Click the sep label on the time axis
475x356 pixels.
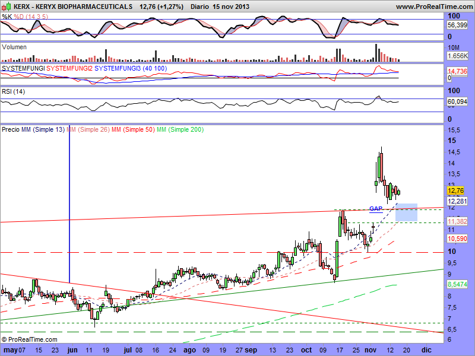click(x=251, y=350)
